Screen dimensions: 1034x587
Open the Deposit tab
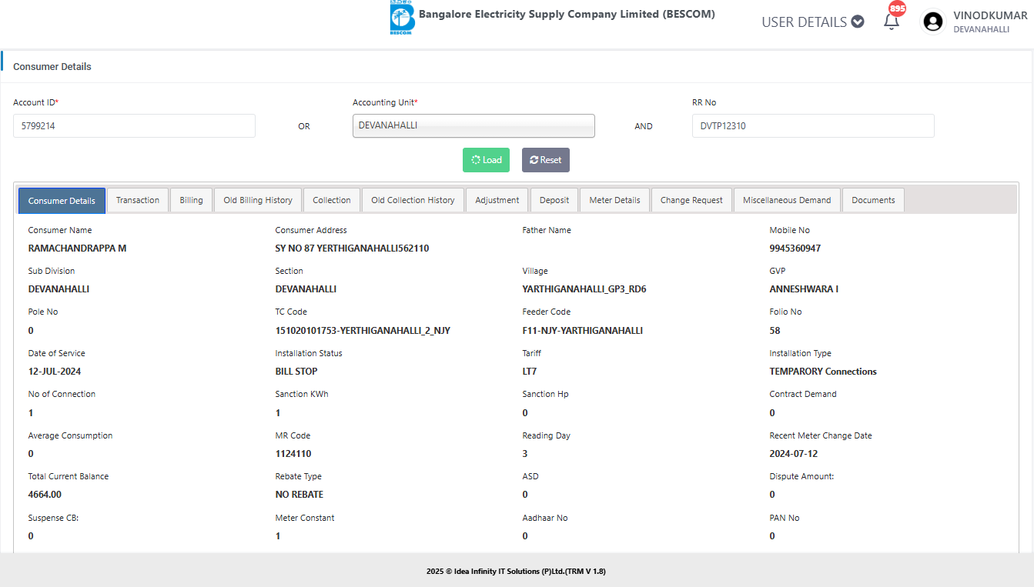tap(554, 200)
